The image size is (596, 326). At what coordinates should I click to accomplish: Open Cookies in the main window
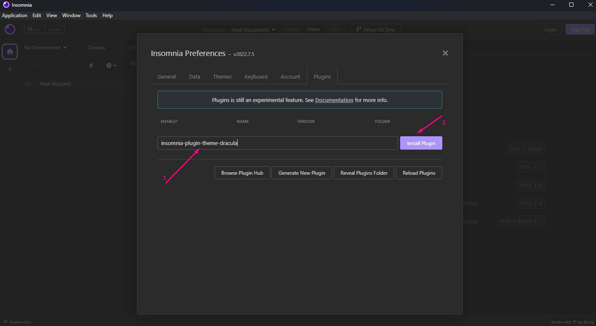96,48
